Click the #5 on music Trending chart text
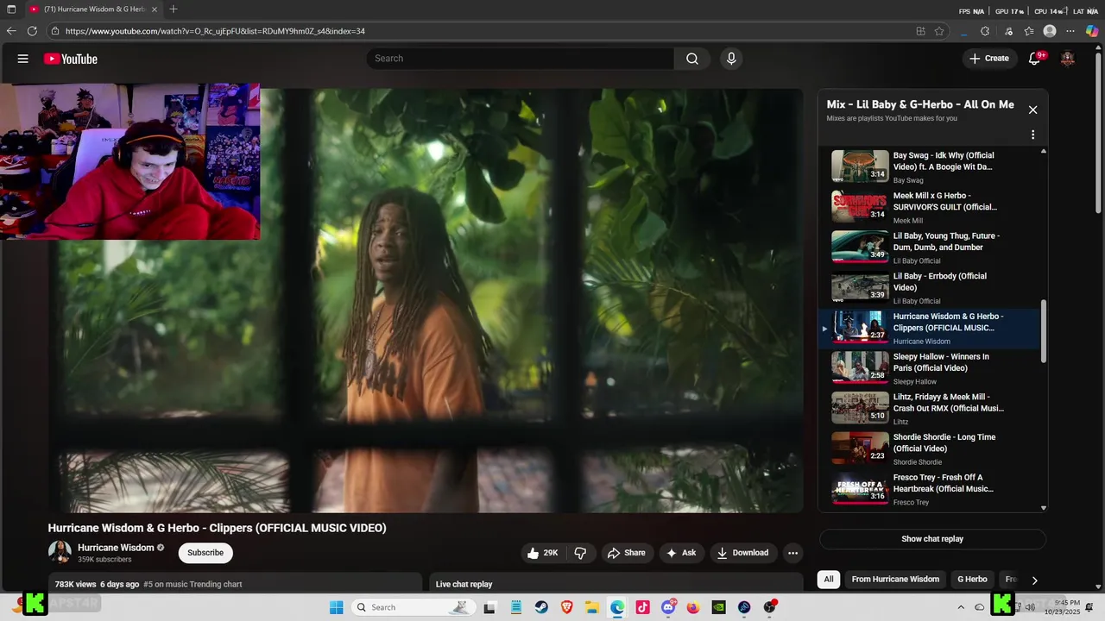The width and height of the screenshot is (1105, 621). tap(193, 585)
